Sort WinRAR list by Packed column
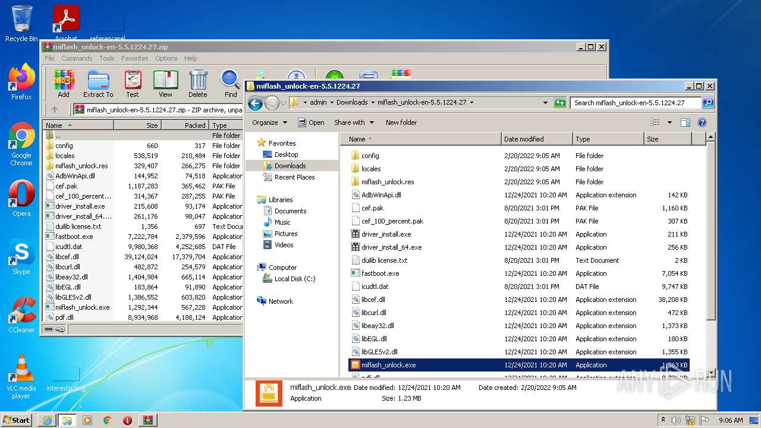The height and width of the screenshot is (428, 761). click(x=185, y=125)
